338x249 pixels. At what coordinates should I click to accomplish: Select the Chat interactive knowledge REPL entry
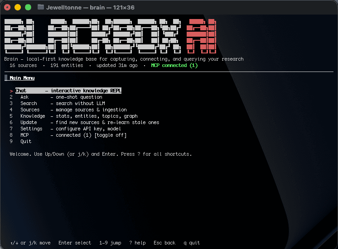coord(68,91)
